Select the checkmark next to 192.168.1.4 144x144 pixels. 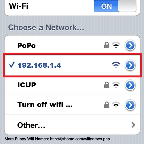pyautogui.click(x=12, y=64)
